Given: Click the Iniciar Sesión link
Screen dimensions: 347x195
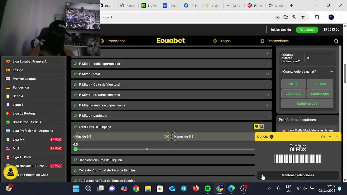Looking at the screenshot, I should 281,30.
